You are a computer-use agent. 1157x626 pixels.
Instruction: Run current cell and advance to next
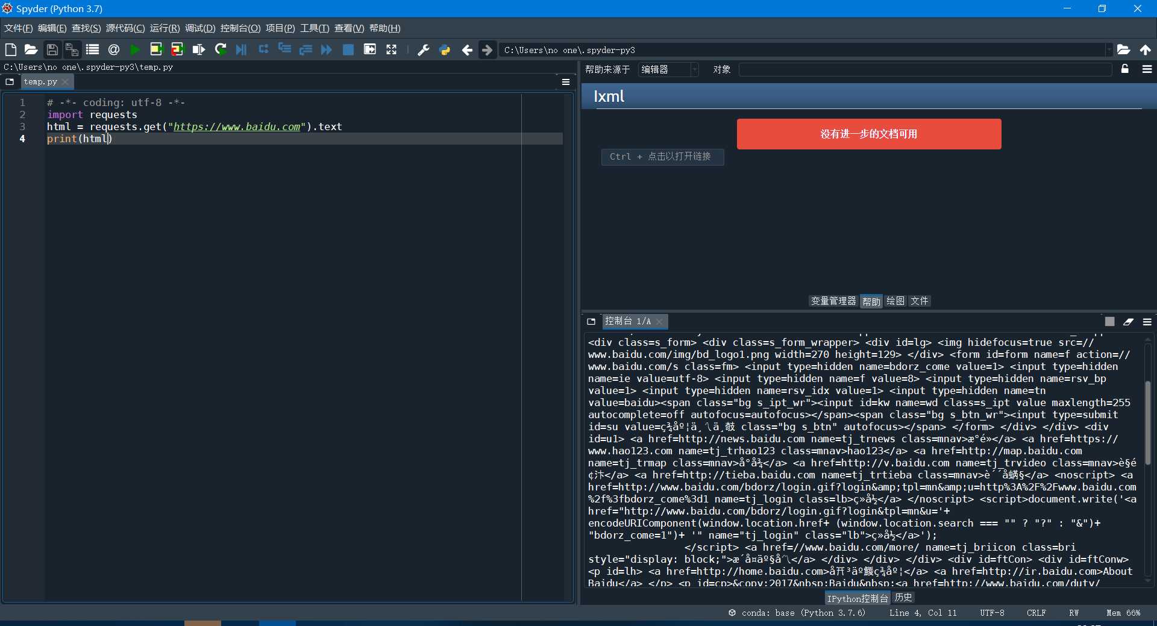pos(177,49)
